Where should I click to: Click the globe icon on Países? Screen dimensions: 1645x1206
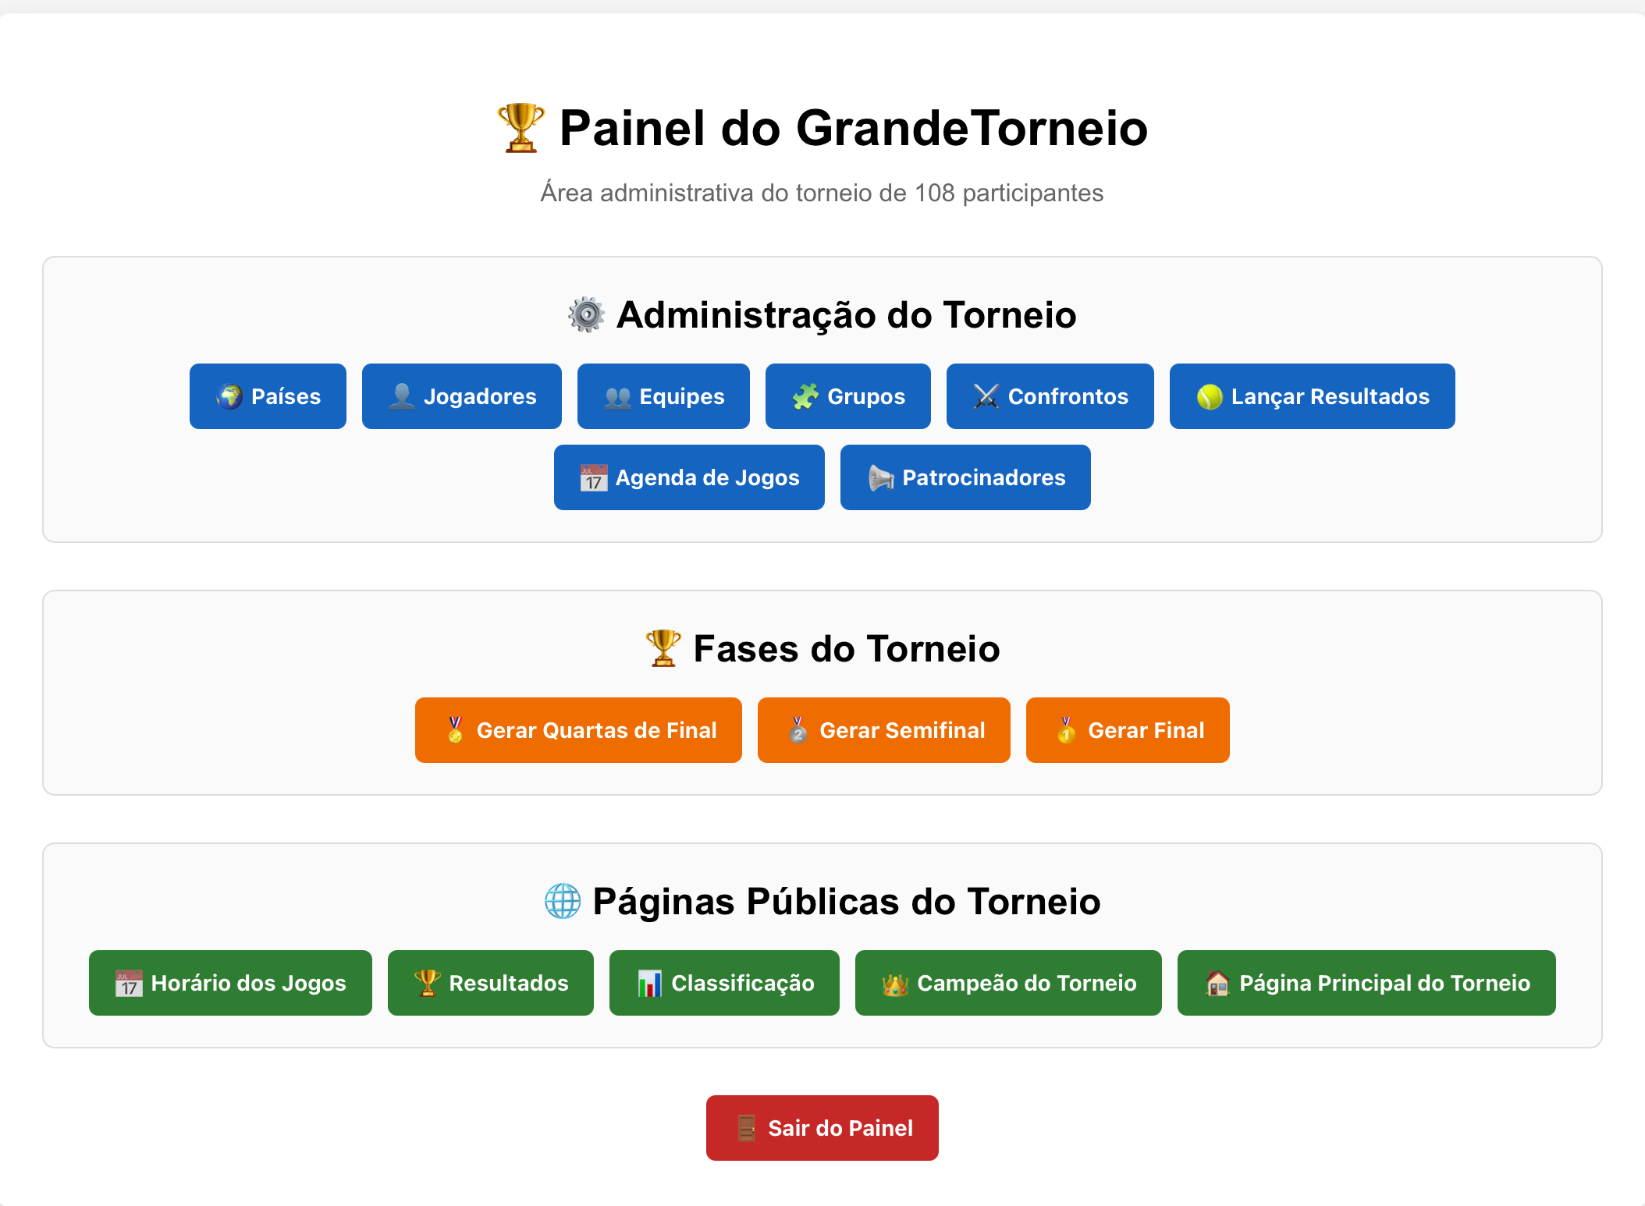(229, 397)
